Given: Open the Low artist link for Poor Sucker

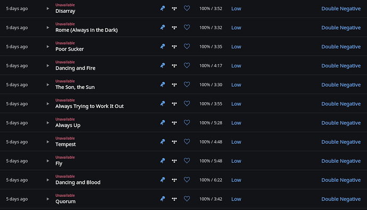Looking at the screenshot, I should [x=236, y=47].
